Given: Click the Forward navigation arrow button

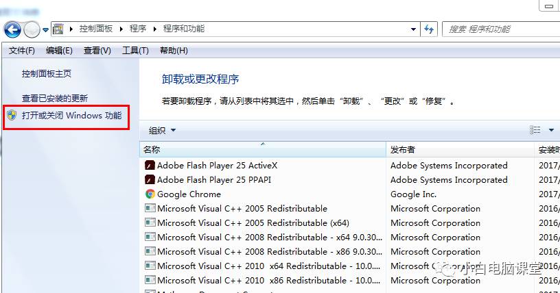Looking at the screenshot, I should [x=32, y=29].
